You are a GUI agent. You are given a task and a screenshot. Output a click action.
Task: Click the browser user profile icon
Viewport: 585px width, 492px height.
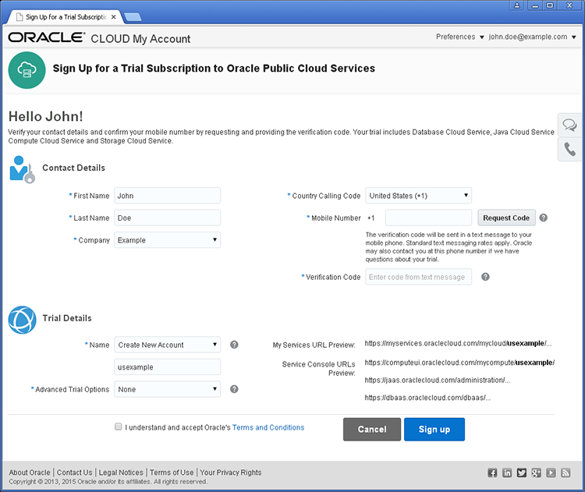click(x=516, y=5)
